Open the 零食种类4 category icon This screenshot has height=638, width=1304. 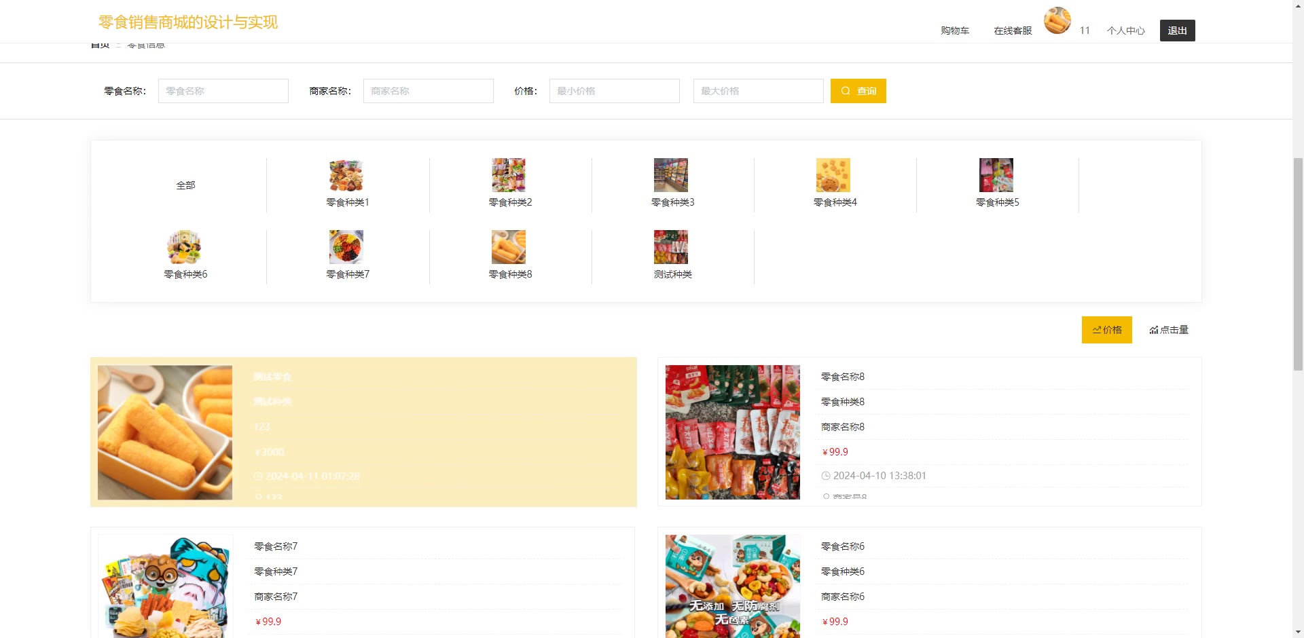pyautogui.click(x=833, y=175)
